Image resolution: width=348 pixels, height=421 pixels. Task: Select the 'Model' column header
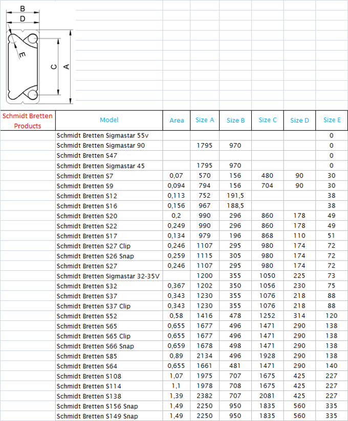pyautogui.click(x=109, y=121)
